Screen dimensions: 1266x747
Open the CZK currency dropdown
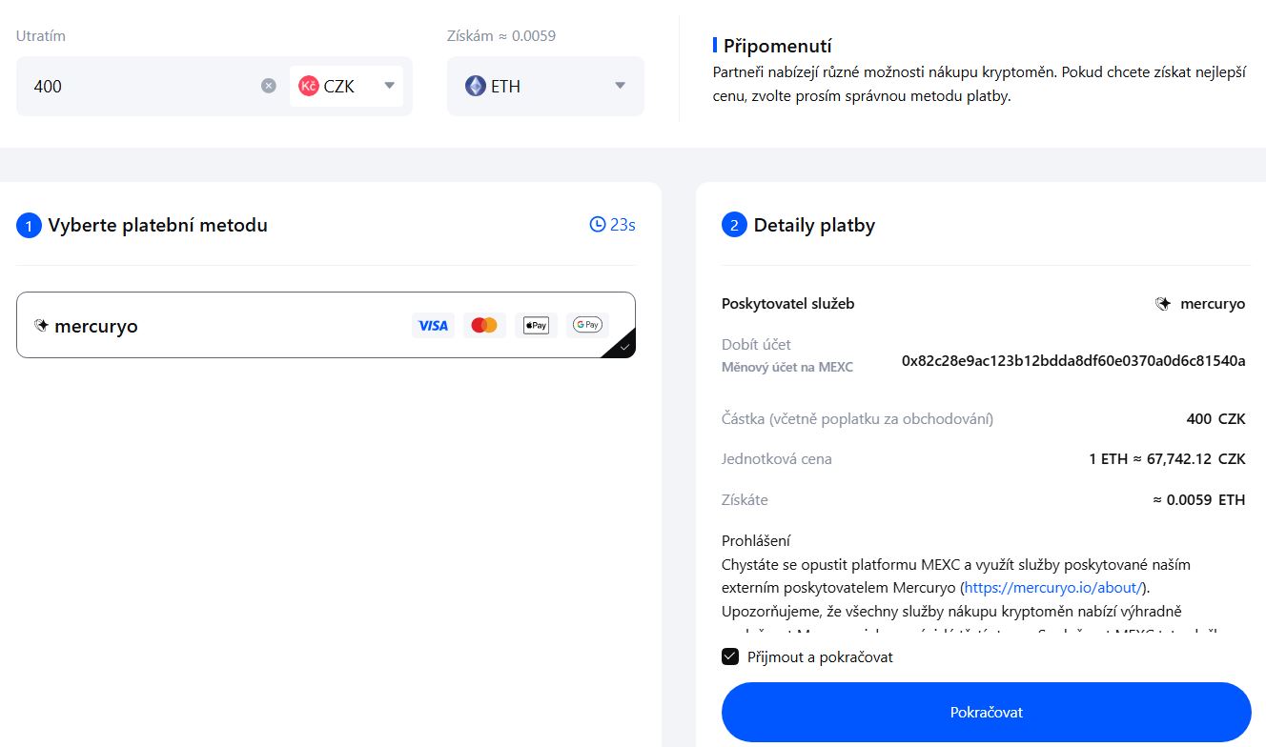(389, 86)
